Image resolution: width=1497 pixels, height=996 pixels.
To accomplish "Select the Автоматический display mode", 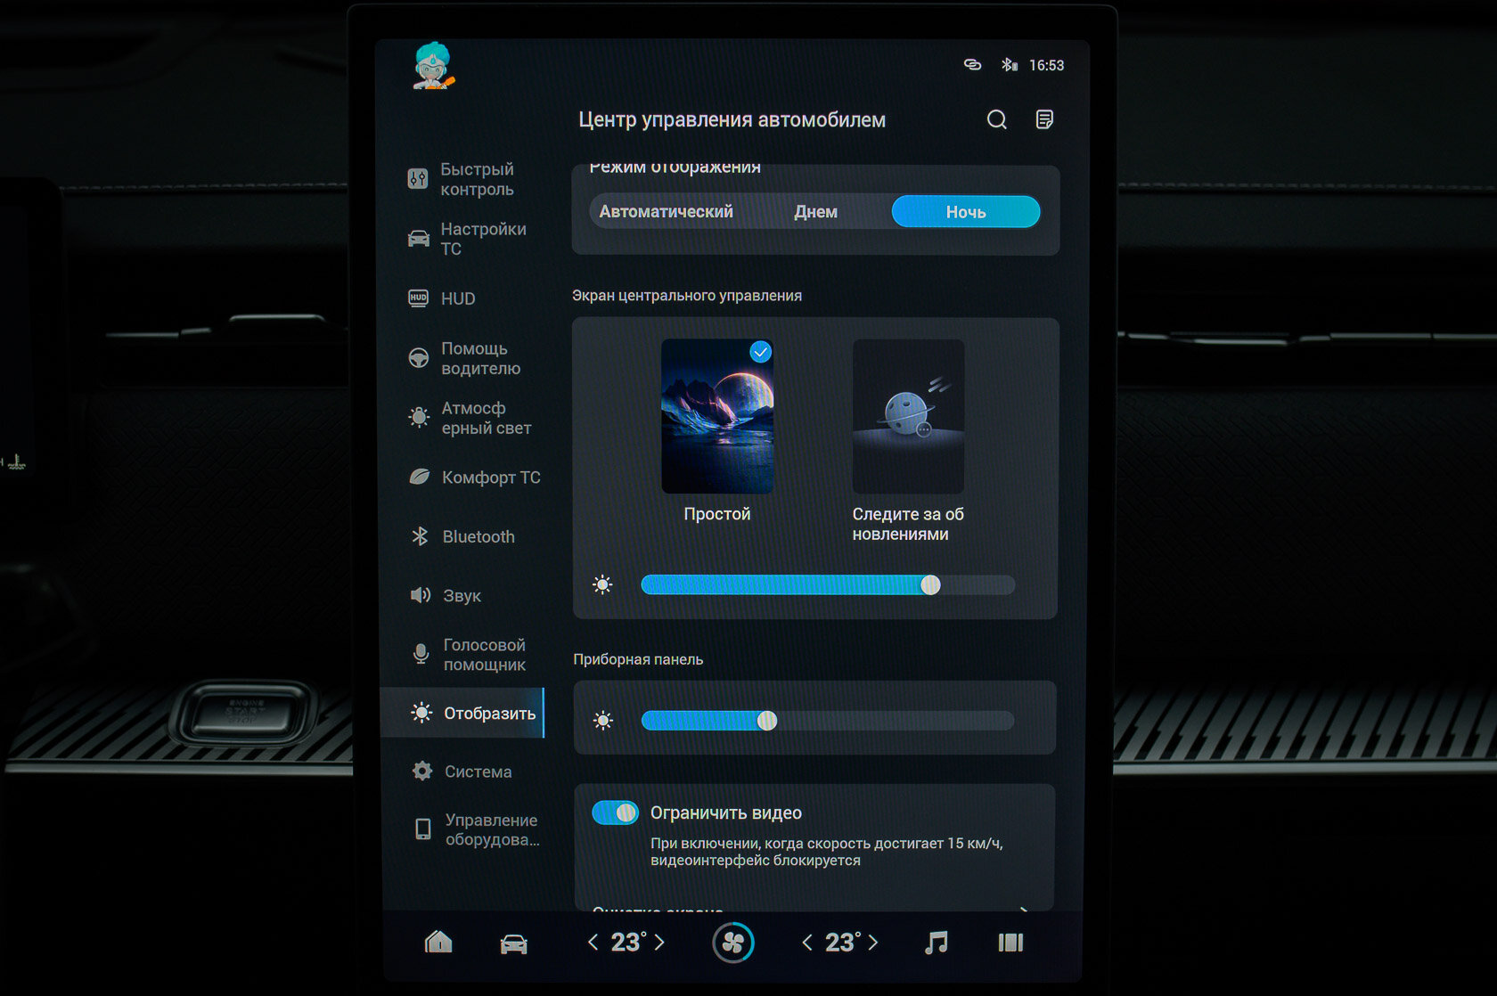I will (x=666, y=212).
